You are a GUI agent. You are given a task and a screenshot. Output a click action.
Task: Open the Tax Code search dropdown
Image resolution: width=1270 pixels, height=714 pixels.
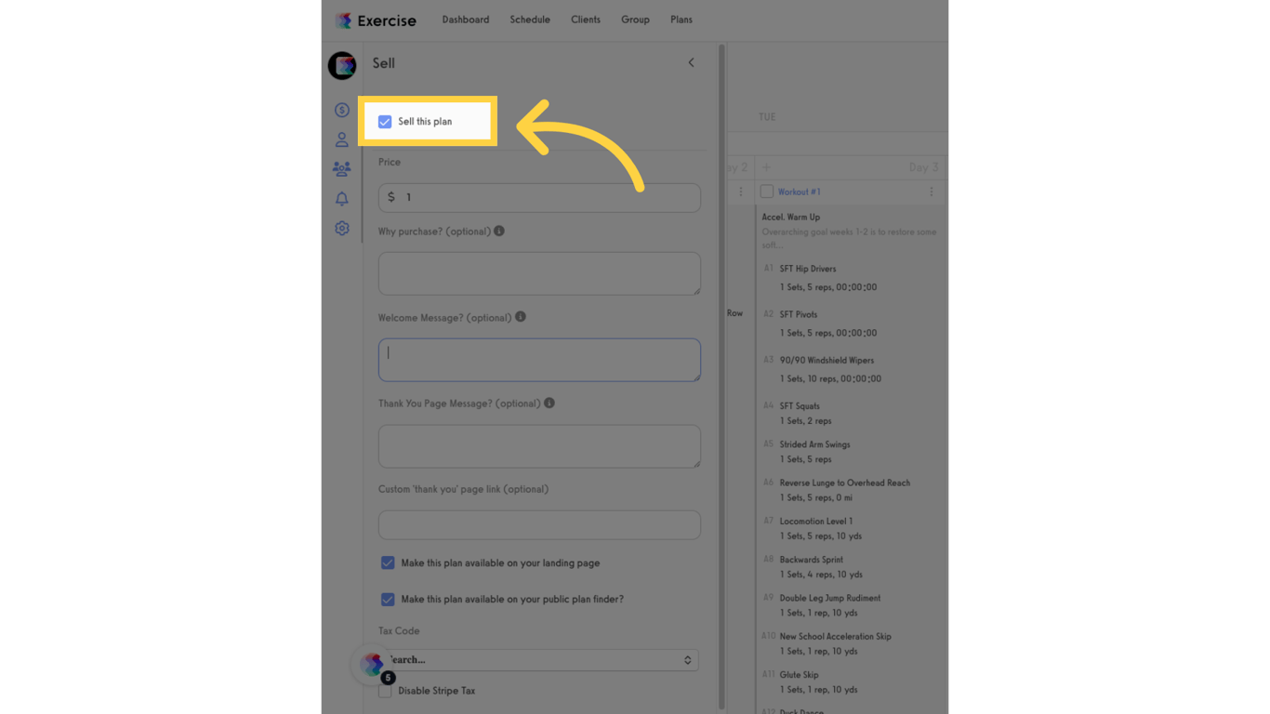point(539,659)
